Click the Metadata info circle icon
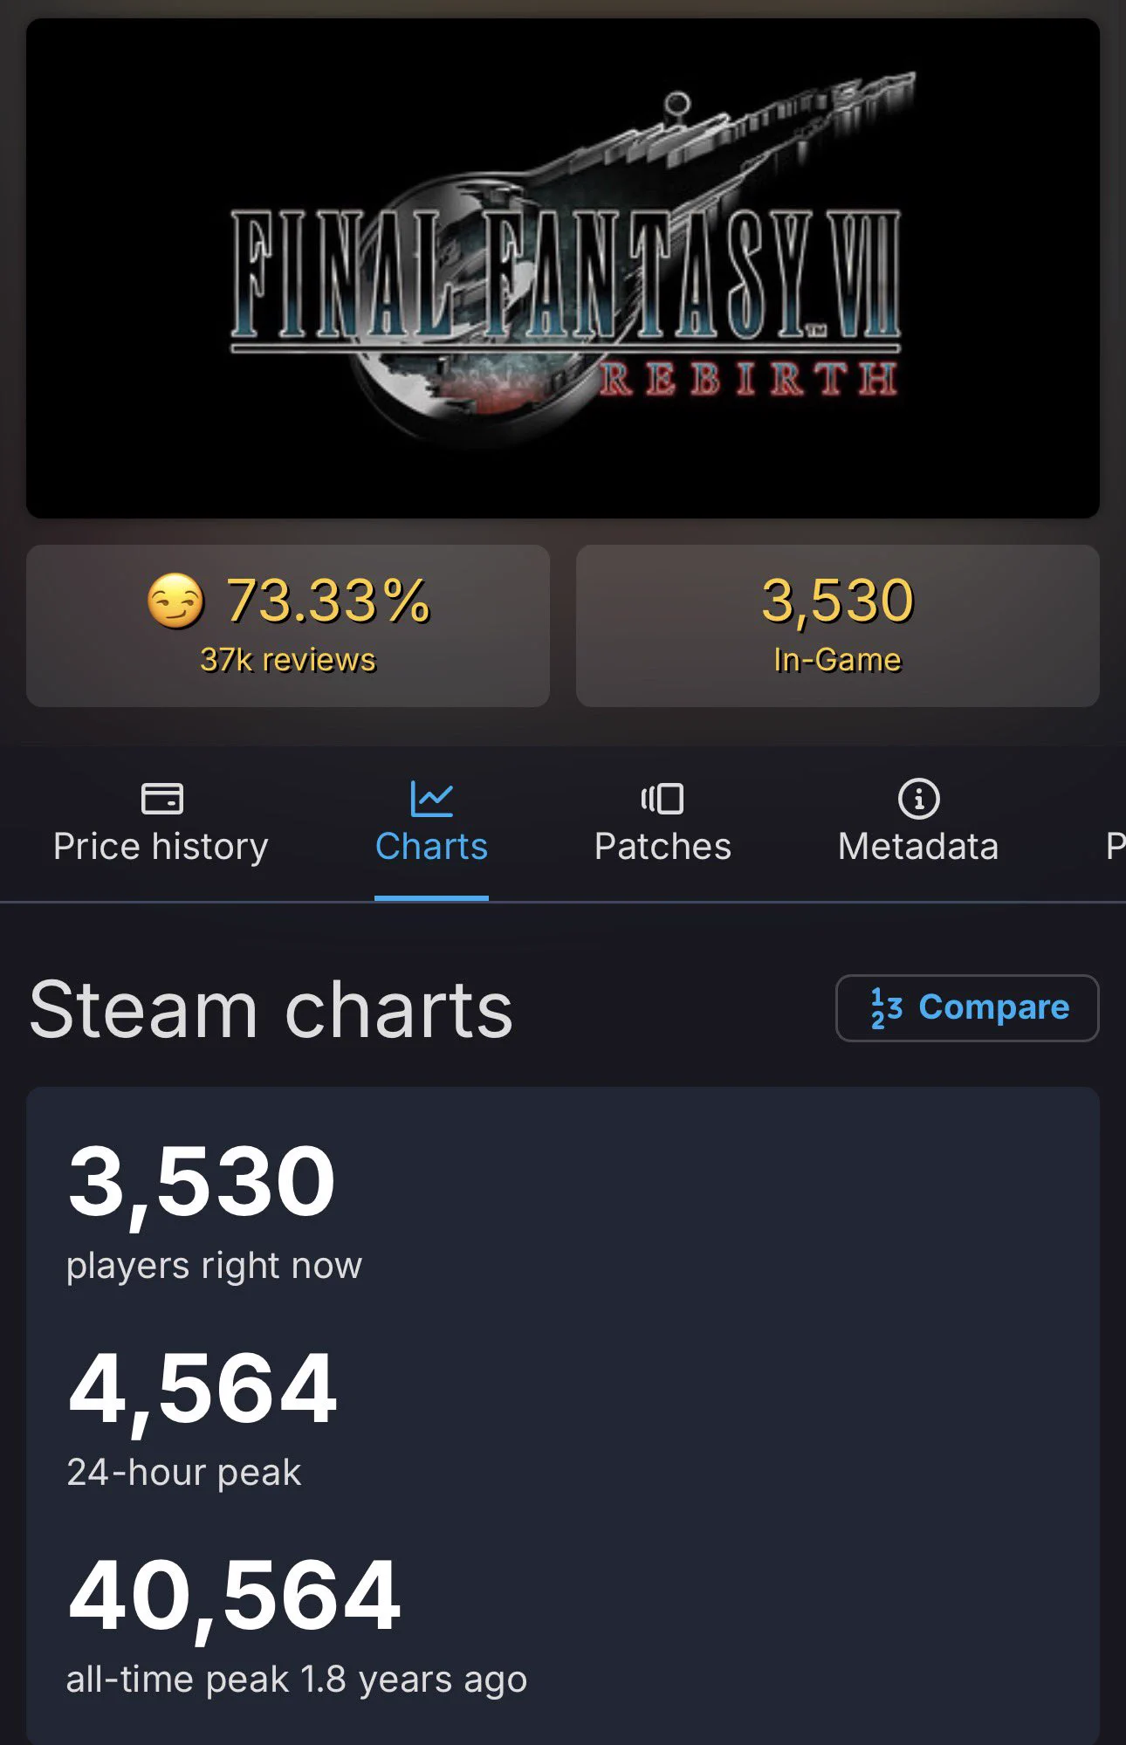Image resolution: width=1126 pixels, height=1745 pixels. [918, 798]
